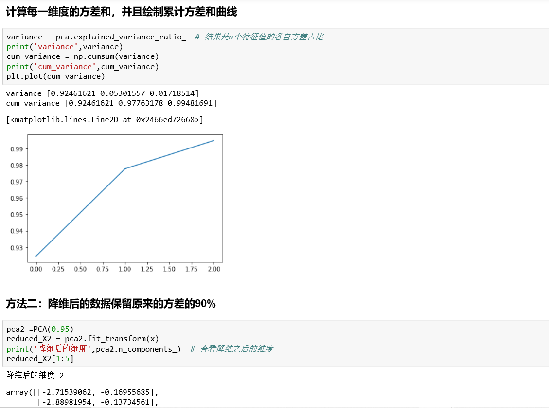
Task: Click x-axis tick label 1.00
Action: 124,269
